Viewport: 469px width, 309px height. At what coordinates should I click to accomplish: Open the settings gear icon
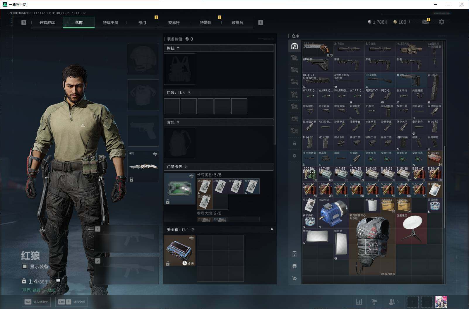pyautogui.click(x=441, y=22)
